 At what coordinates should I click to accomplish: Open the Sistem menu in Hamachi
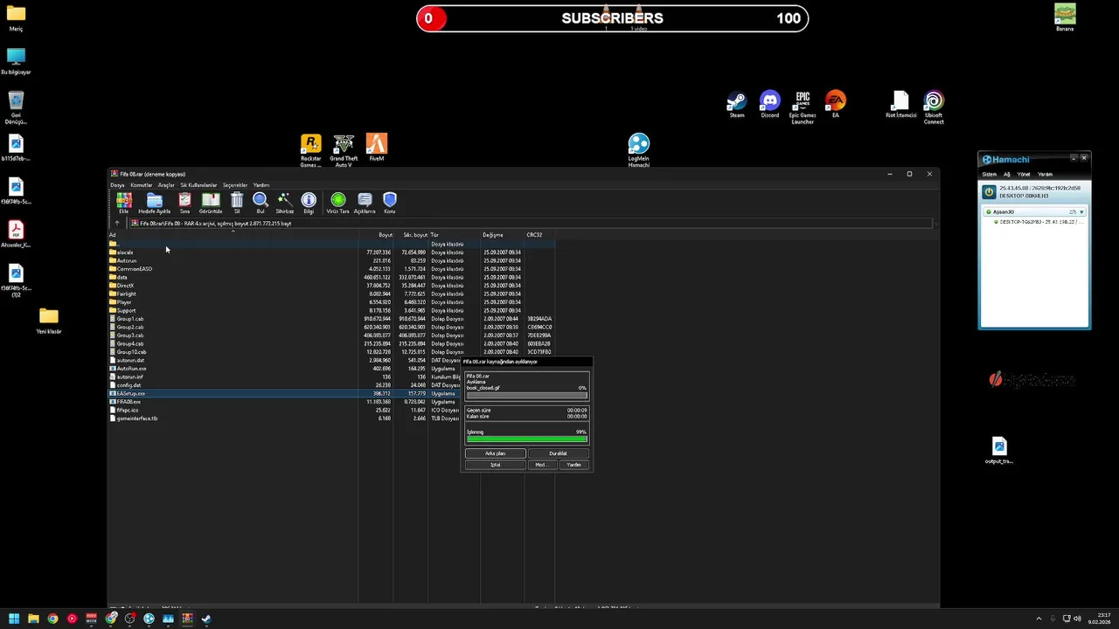coord(989,174)
